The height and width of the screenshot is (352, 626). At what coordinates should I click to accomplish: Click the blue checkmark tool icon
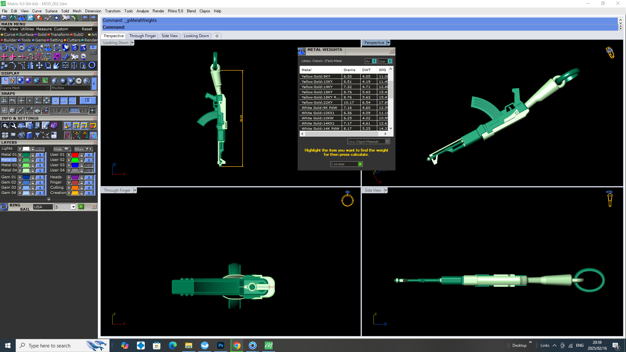click(66, 57)
